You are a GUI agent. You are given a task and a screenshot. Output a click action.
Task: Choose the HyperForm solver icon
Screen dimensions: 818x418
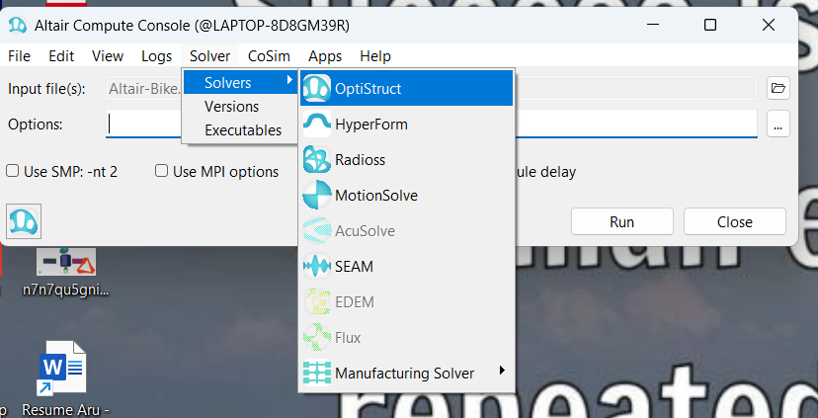317,124
